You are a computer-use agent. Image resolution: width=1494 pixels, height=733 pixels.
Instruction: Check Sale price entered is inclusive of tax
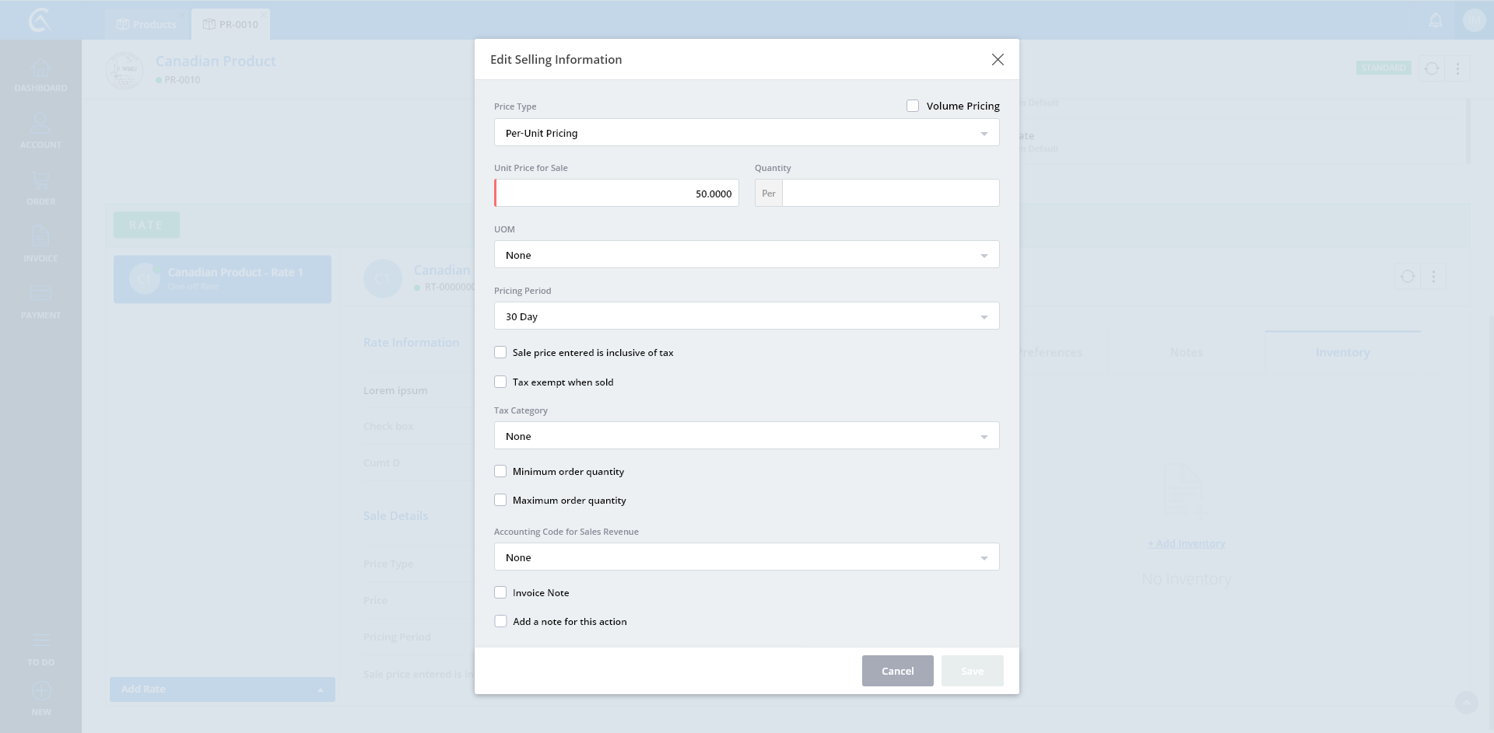(x=500, y=353)
